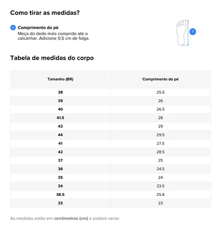Click the size 33 row
The image size is (221, 231).
(x=110, y=203)
